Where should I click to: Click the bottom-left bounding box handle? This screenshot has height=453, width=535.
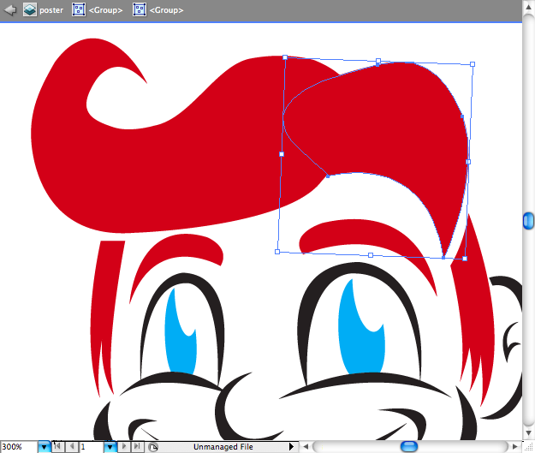point(277,252)
